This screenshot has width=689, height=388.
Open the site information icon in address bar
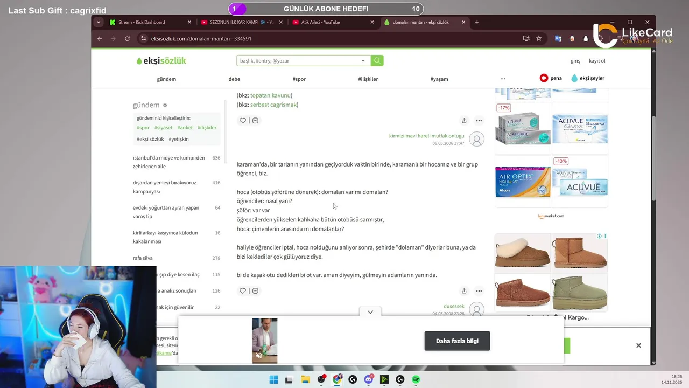pos(143,38)
